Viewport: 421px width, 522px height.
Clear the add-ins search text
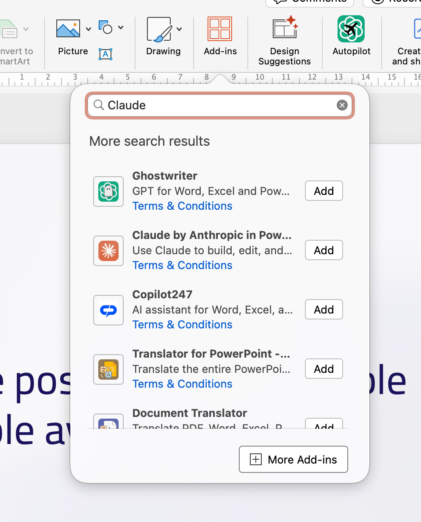342,105
